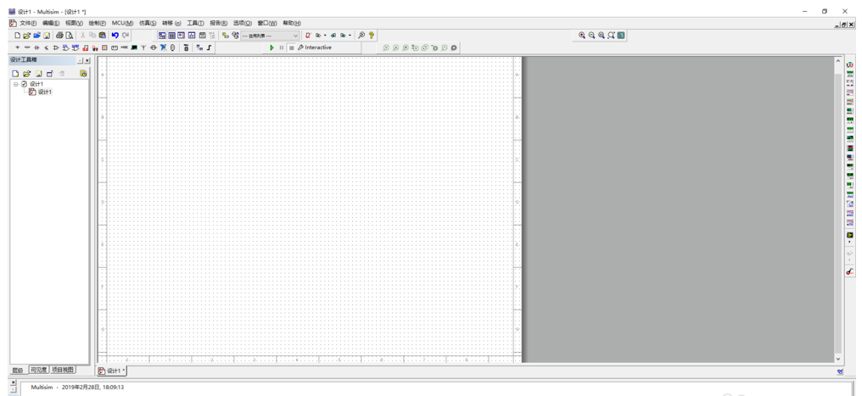Screen dimensions: 862x396
Task: Click the vertical scrollbar down arrow
Action: point(838,359)
